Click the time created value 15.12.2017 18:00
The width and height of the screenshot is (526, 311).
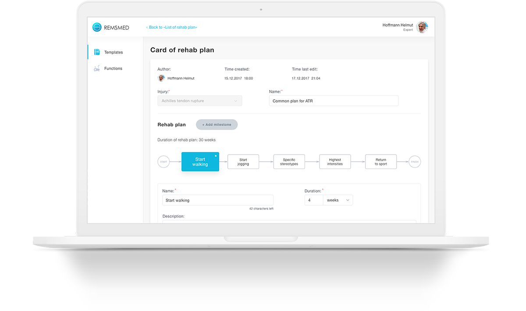point(238,78)
